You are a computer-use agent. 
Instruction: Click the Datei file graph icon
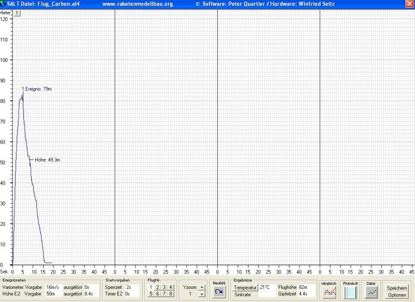371,292
